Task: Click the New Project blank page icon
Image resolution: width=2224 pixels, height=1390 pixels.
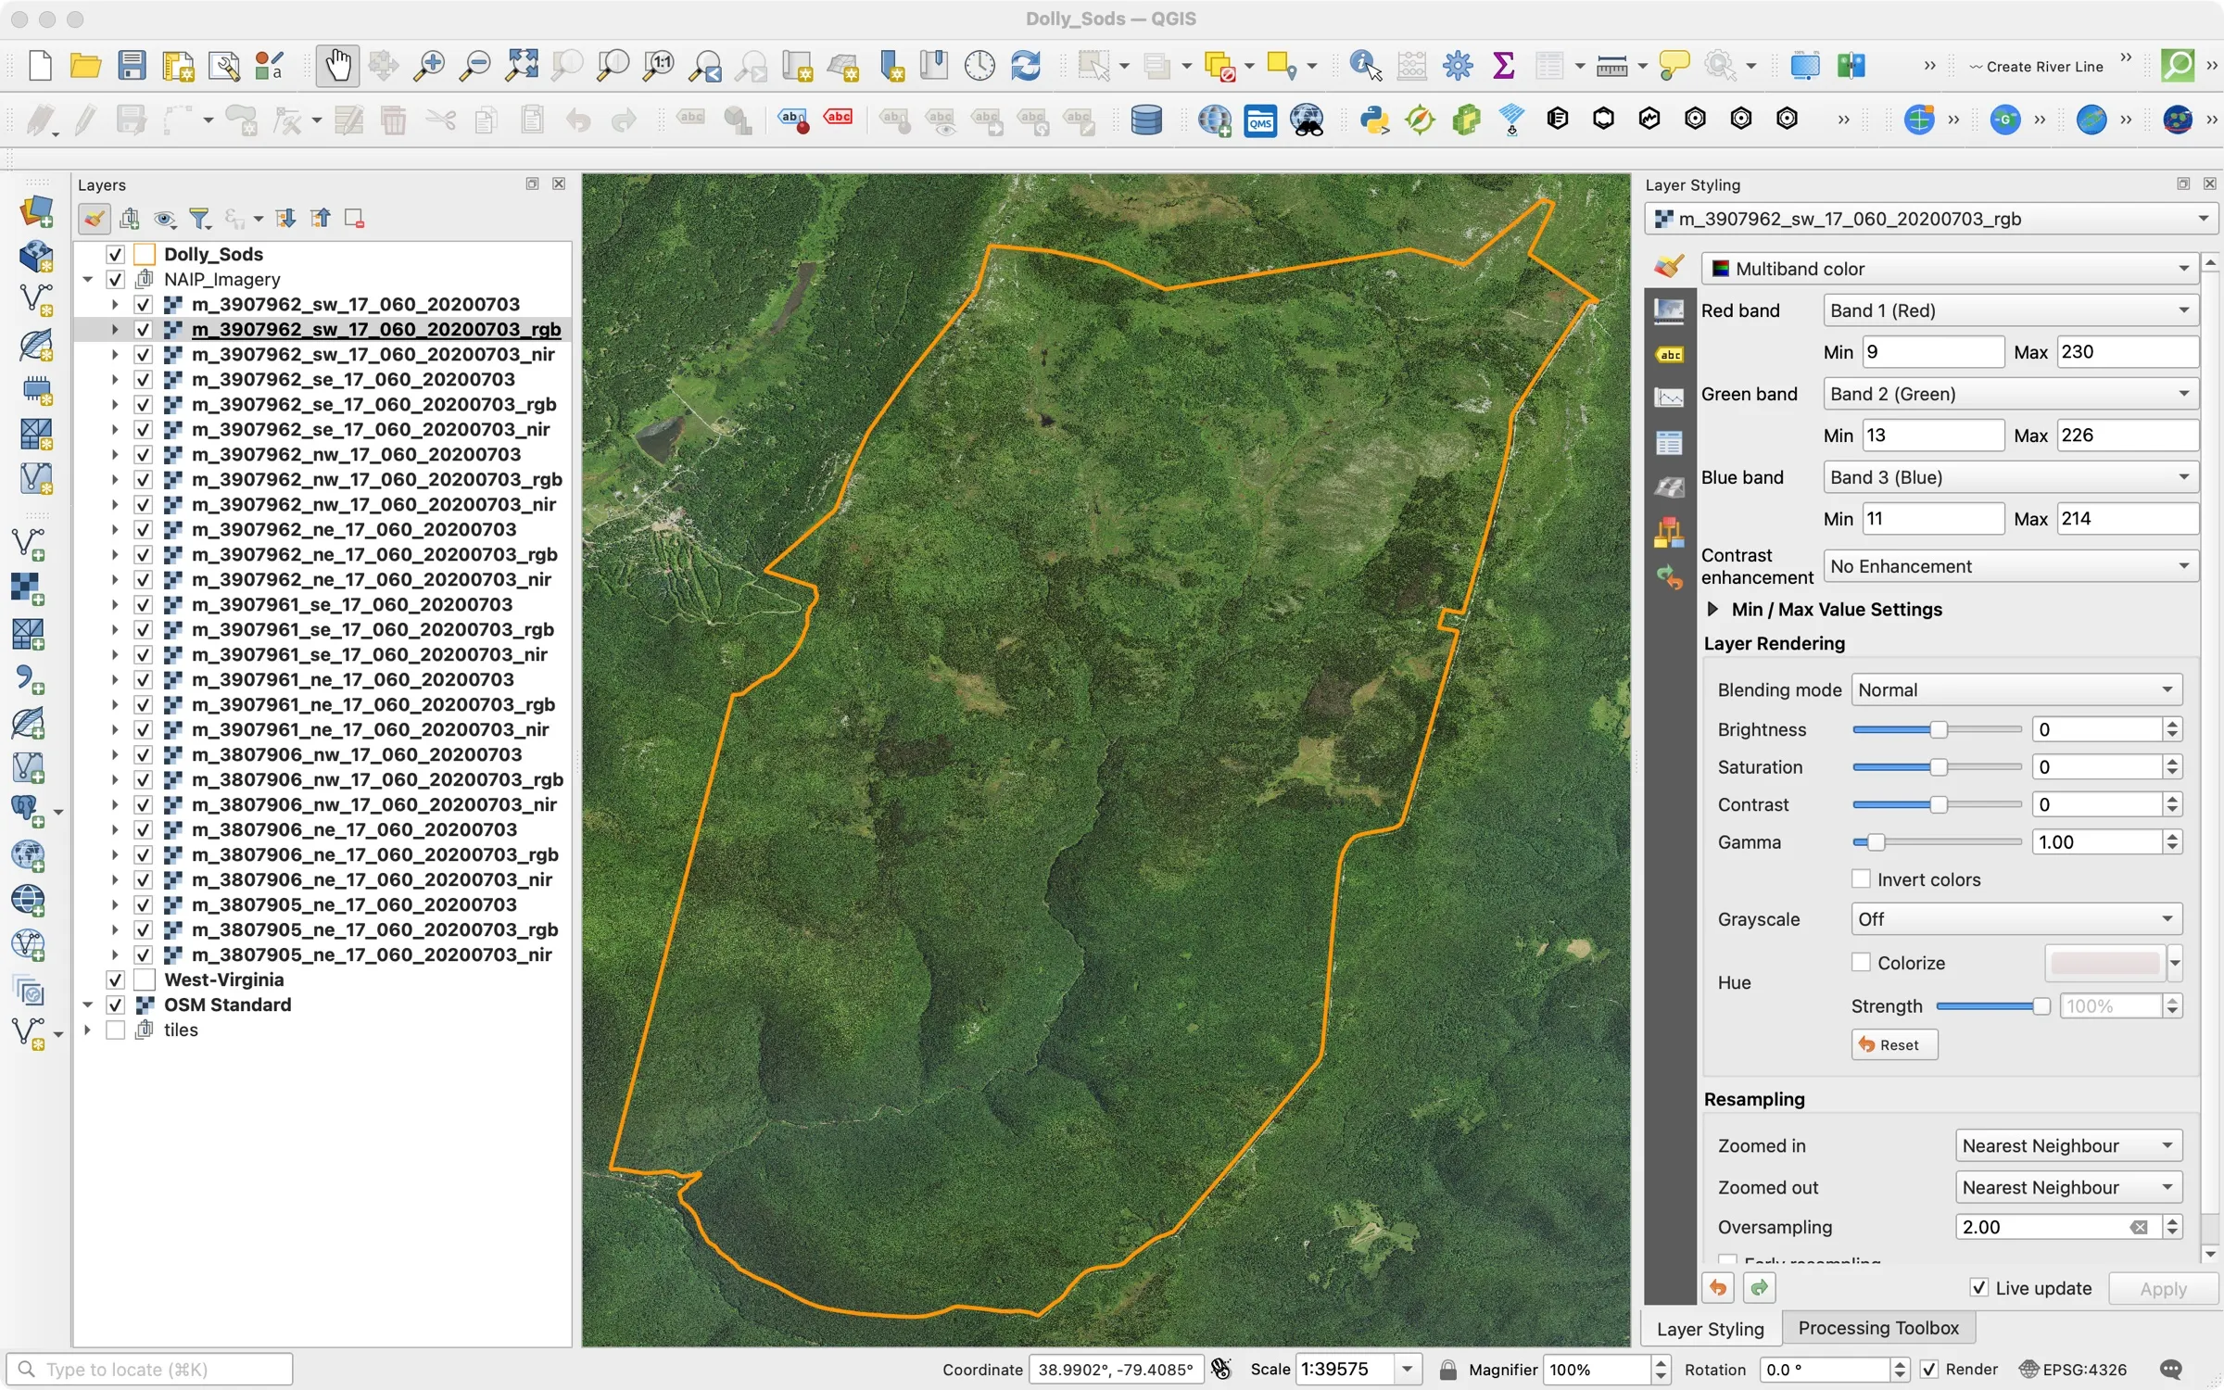Action: (40, 66)
